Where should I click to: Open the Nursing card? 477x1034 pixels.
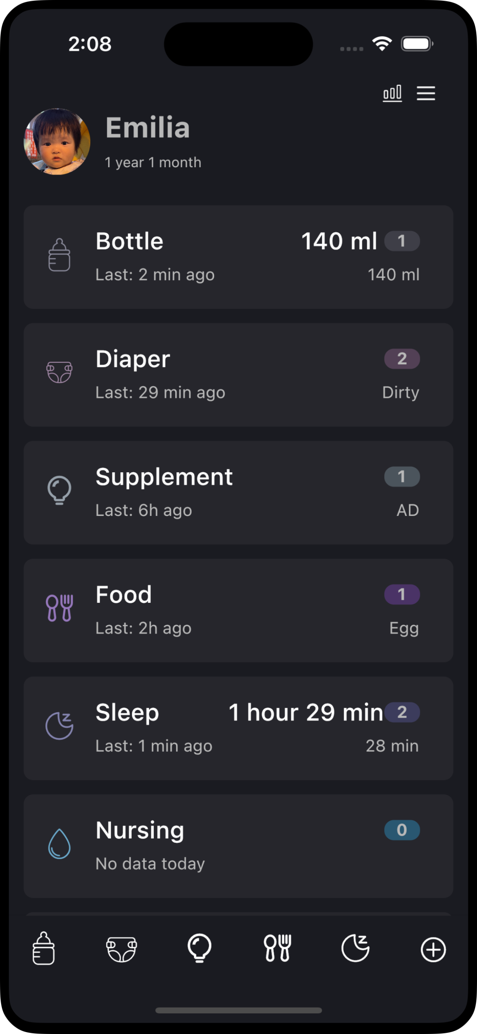(x=238, y=846)
